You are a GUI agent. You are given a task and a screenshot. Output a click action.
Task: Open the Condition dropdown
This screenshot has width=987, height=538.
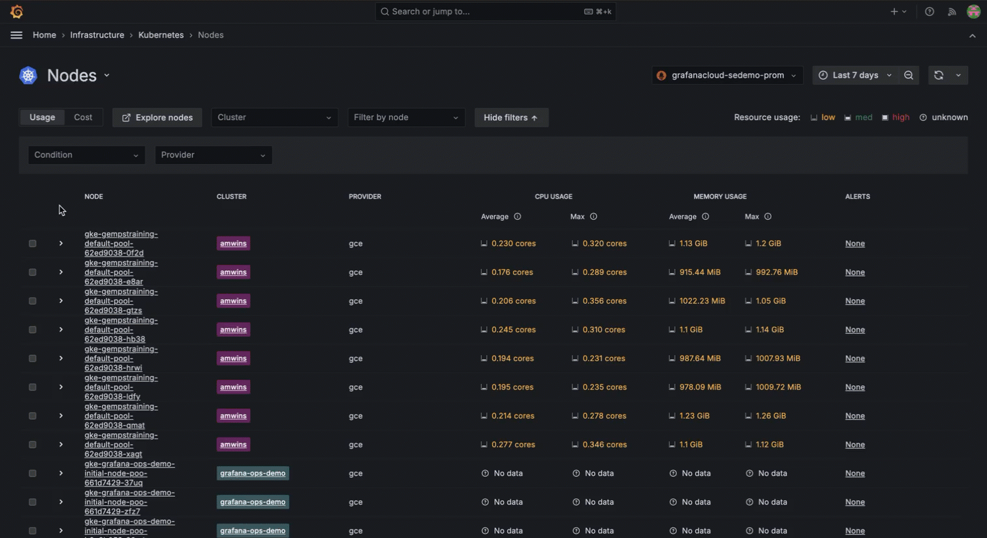pos(86,155)
